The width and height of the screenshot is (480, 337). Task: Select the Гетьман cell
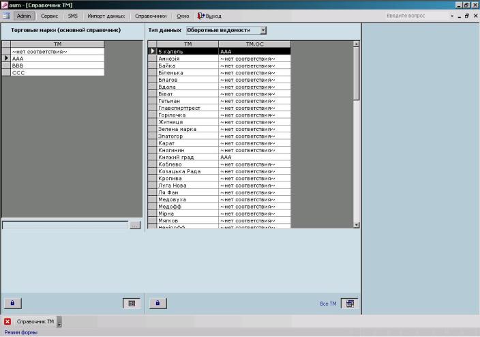pos(187,101)
